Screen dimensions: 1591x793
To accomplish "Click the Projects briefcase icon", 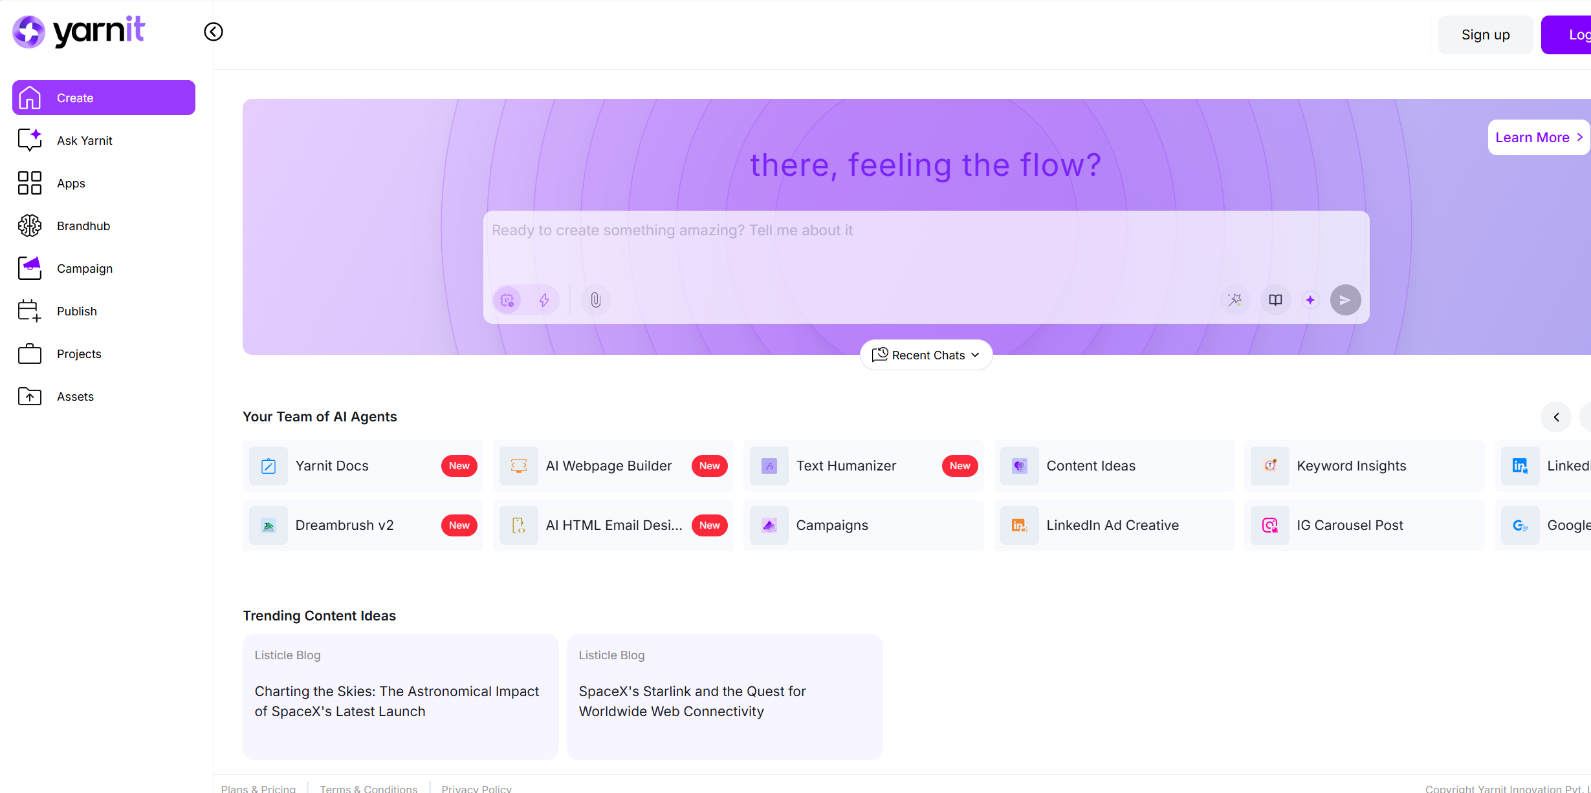I will pyautogui.click(x=30, y=354).
